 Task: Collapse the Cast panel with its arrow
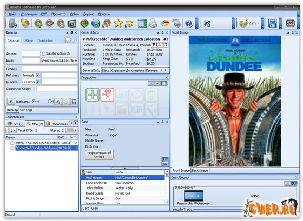(158, 122)
